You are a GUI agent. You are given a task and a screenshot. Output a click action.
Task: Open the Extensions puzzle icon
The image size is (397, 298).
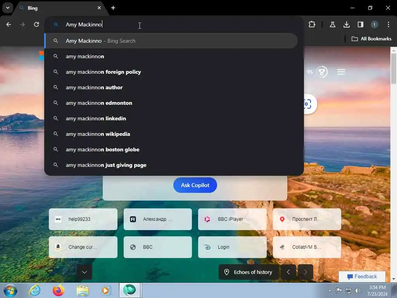[312, 24]
